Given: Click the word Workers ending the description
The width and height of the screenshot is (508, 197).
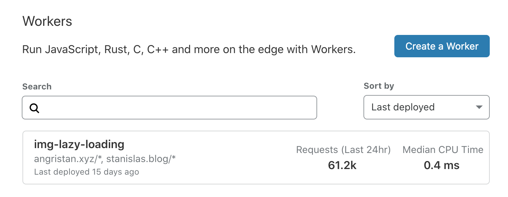Looking at the screenshot, I should coord(332,49).
